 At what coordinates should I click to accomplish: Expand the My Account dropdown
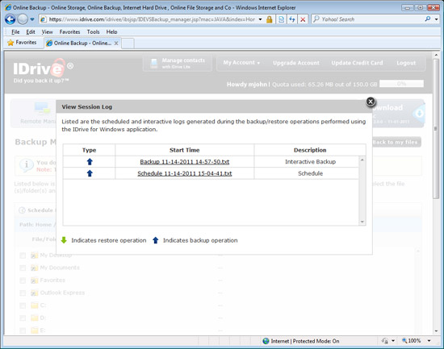pyautogui.click(x=241, y=63)
